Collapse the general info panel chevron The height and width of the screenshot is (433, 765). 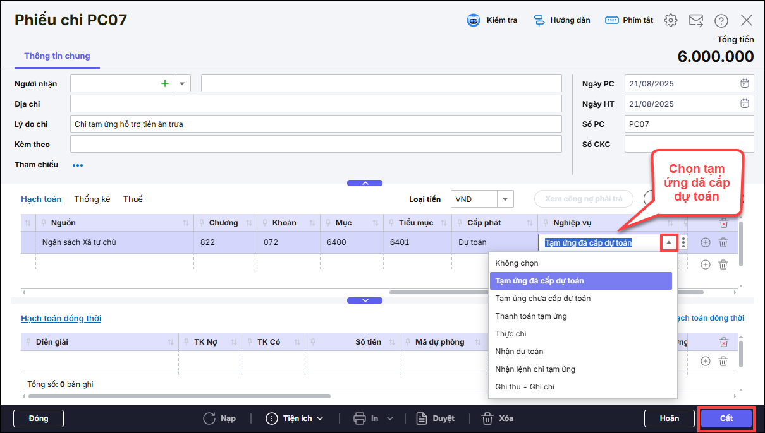pyautogui.click(x=365, y=183)
